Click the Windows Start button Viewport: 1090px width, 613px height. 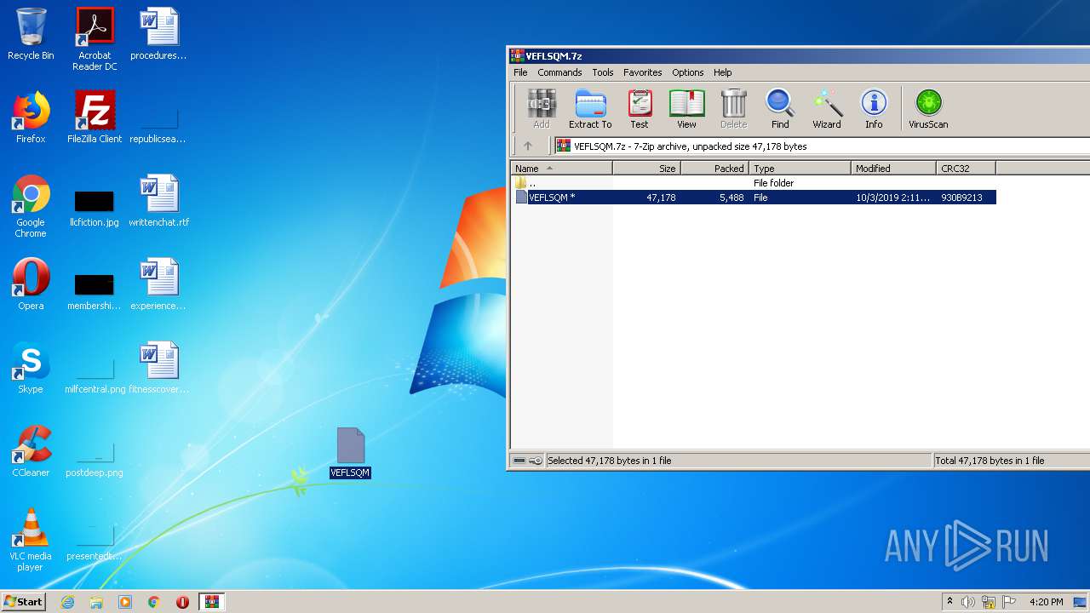(23, 602)
